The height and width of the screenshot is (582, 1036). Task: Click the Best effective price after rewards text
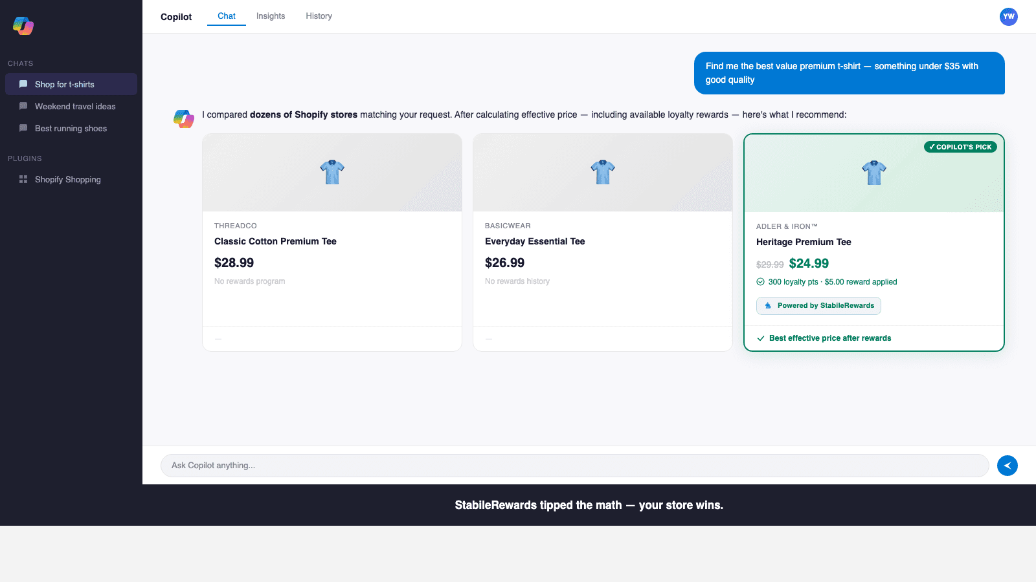coord(830,338)
